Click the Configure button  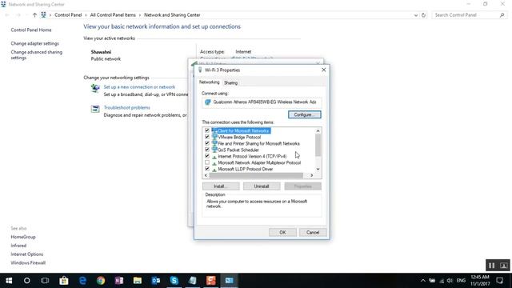[x=304, y=114]
